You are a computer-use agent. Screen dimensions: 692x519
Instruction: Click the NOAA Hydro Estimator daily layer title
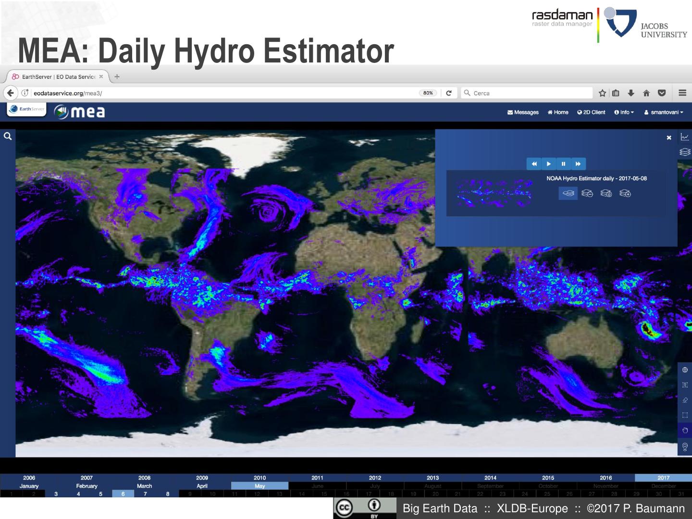(597, 178)
